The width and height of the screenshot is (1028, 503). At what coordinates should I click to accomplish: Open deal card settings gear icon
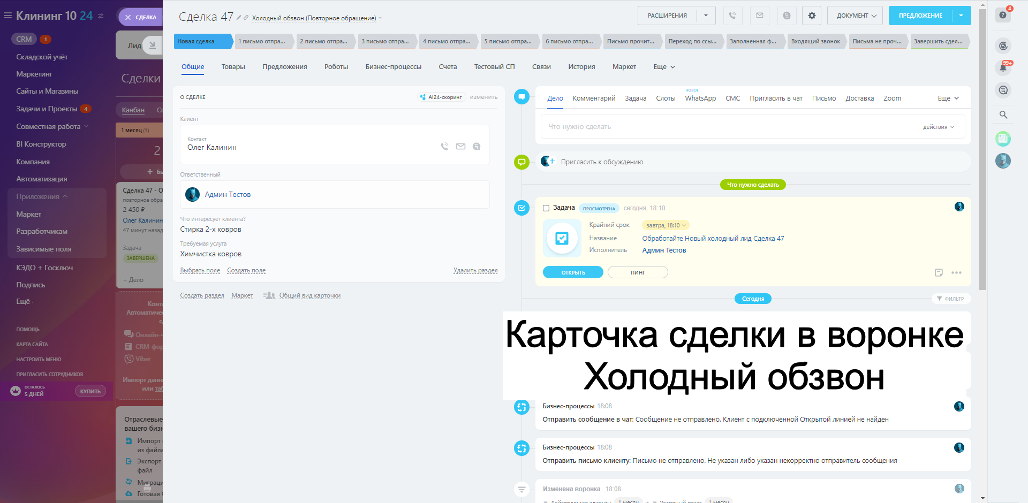pyautogui.click(x=812, y=16)
